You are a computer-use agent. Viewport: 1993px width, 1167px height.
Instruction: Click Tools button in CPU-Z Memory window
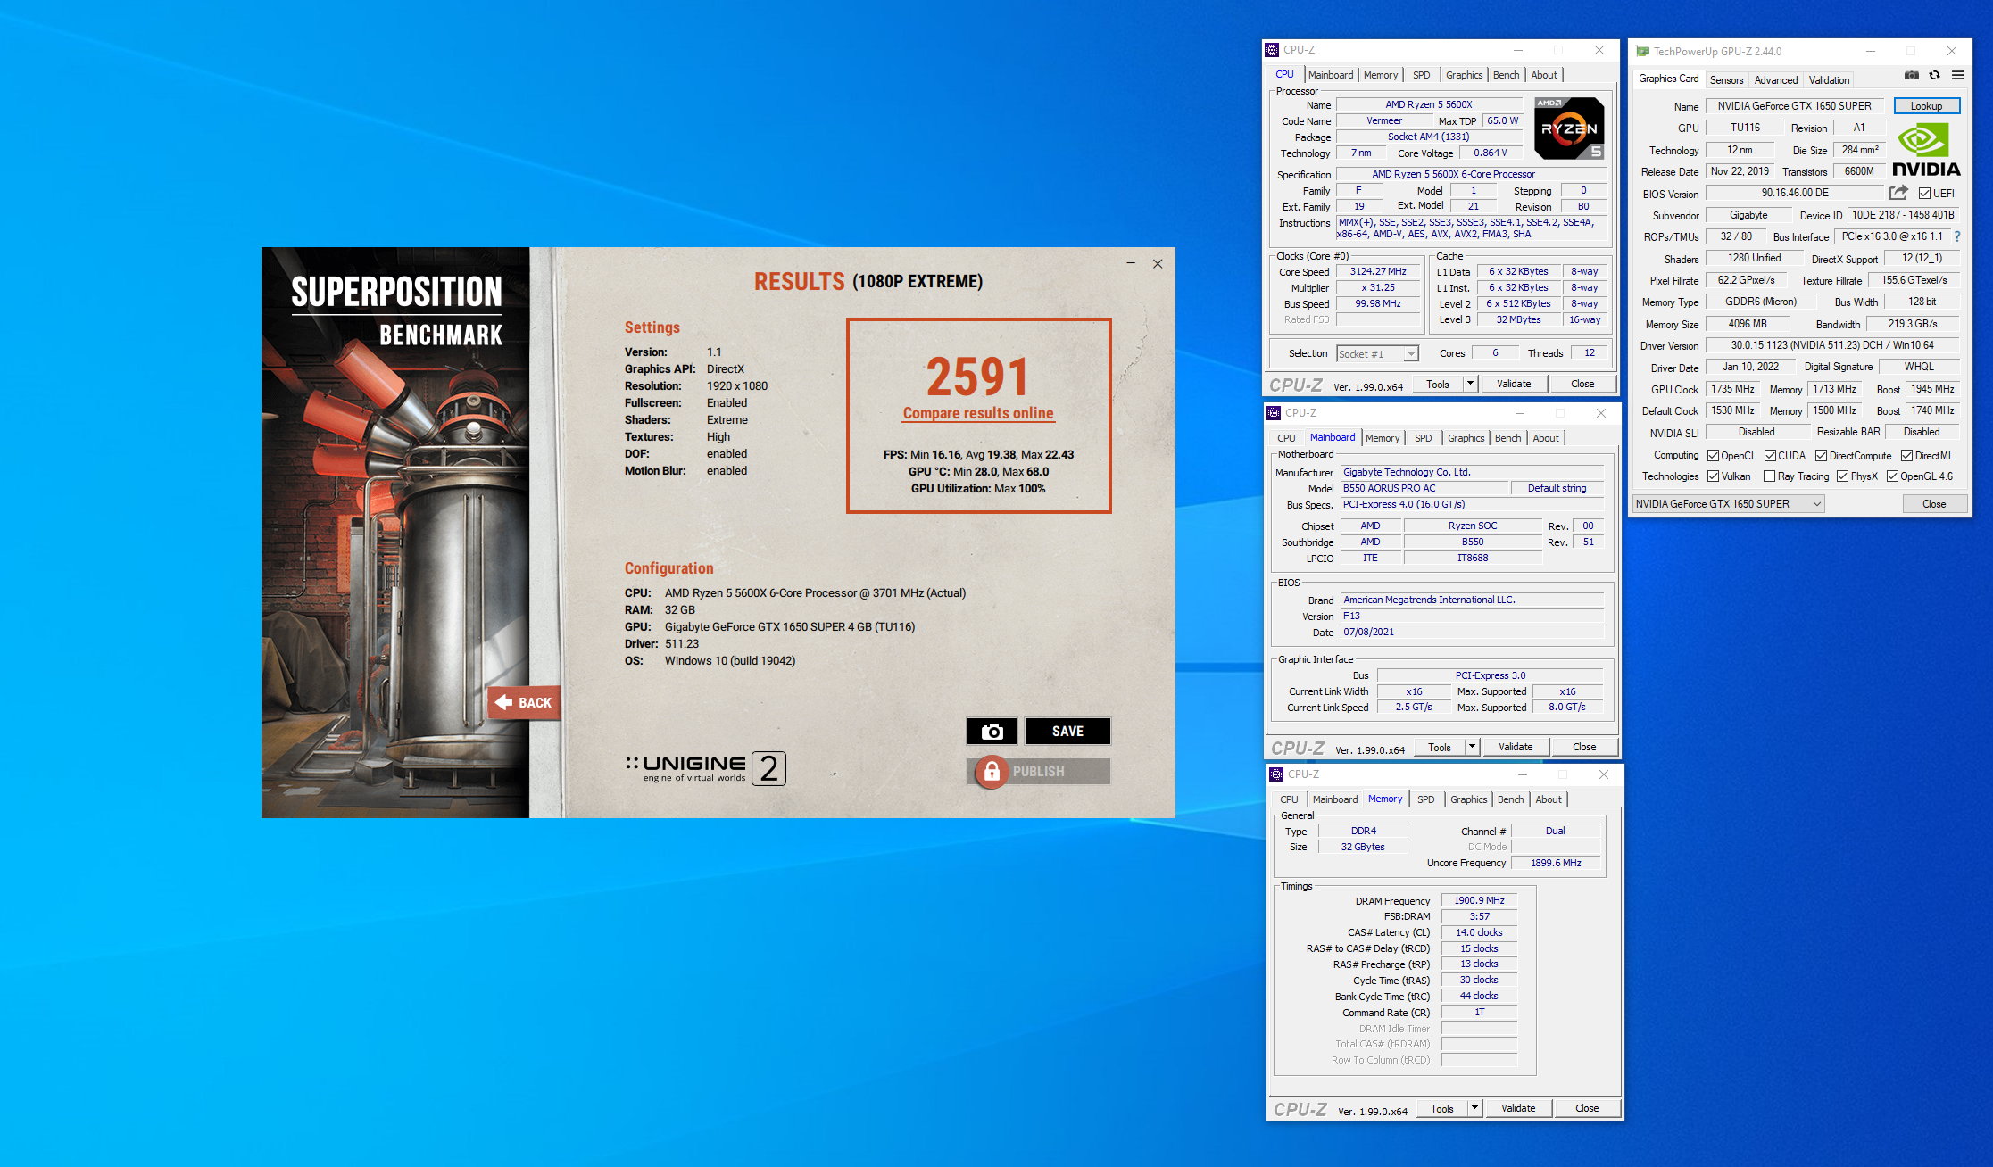pos(1442,1108)
